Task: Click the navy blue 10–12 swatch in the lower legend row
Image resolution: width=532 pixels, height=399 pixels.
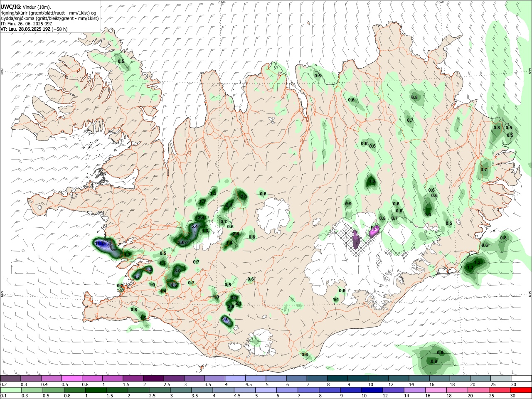Action: click(372, 390)
